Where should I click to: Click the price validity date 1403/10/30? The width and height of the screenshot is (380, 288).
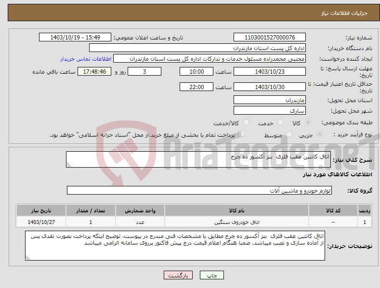pyautogui.click(x=270, y=87)
